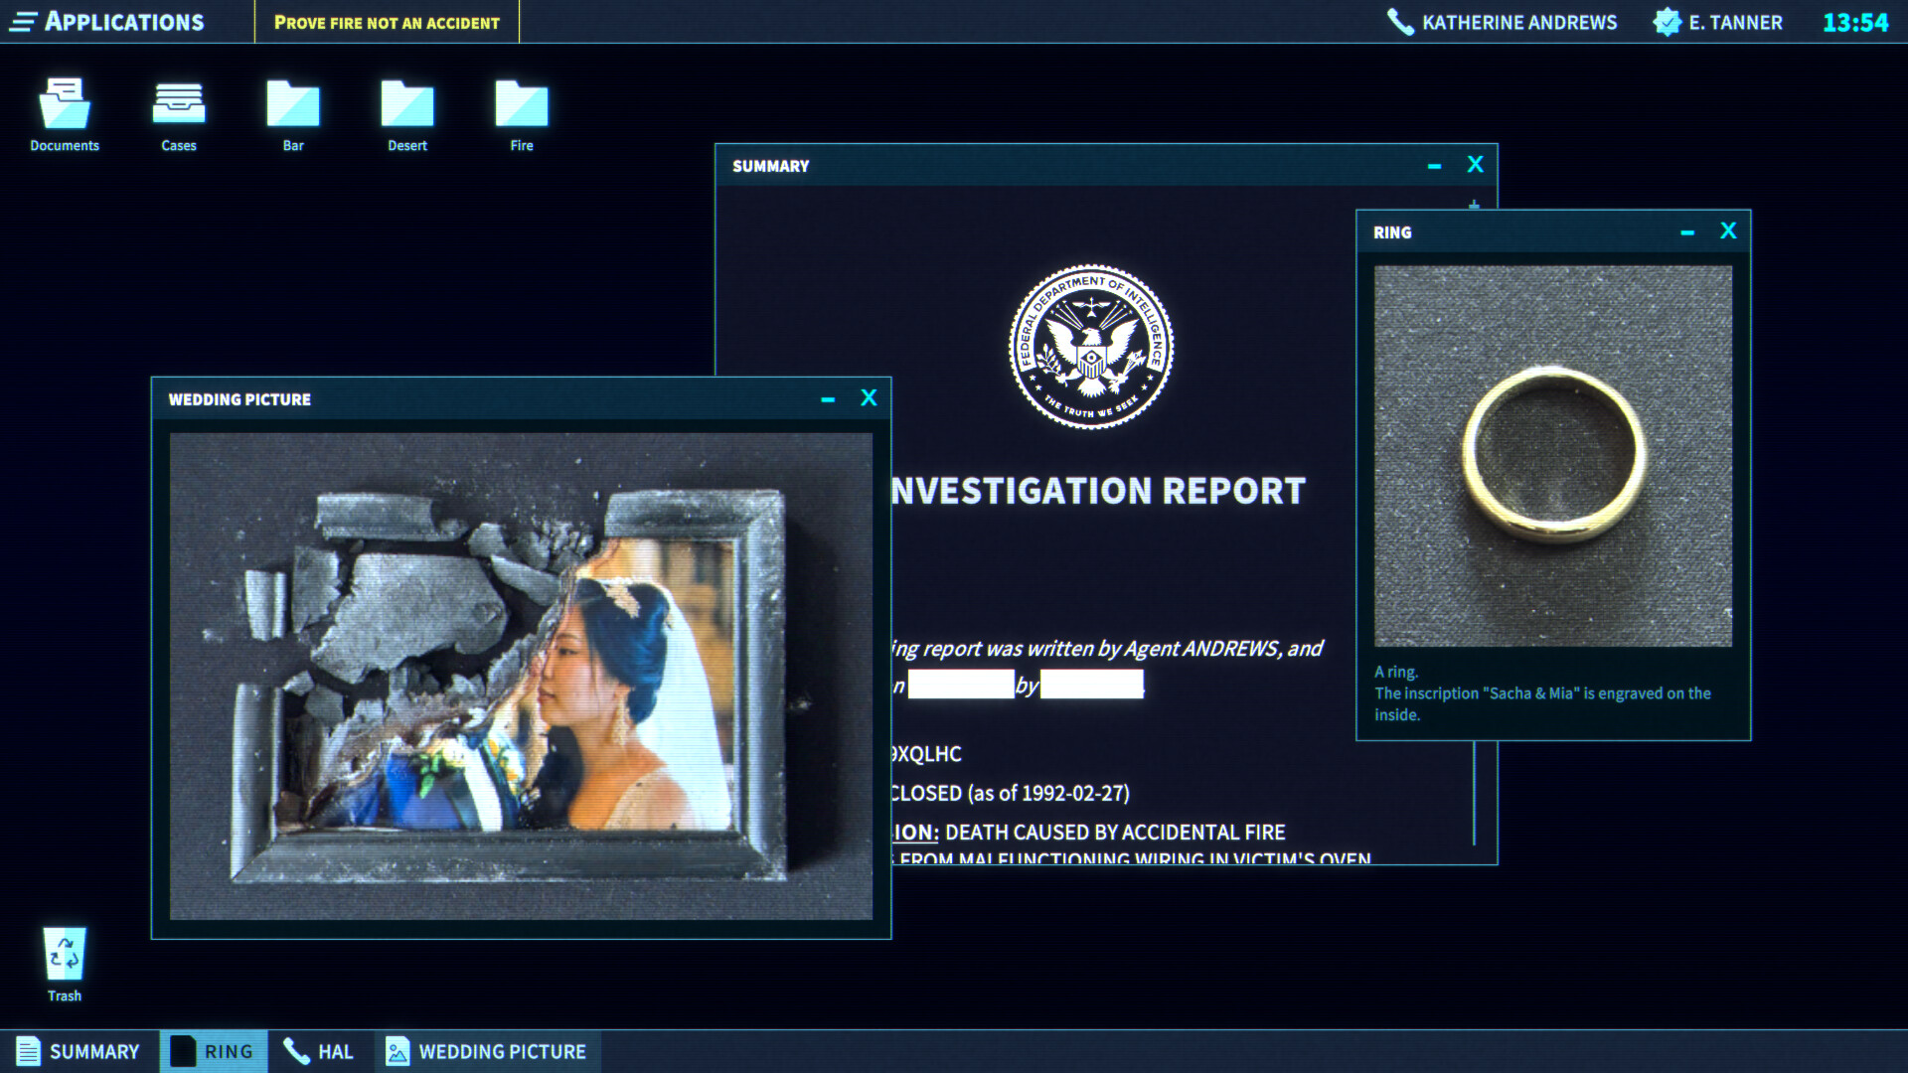Open the Fire evidence folder

(x=520, y=101)
